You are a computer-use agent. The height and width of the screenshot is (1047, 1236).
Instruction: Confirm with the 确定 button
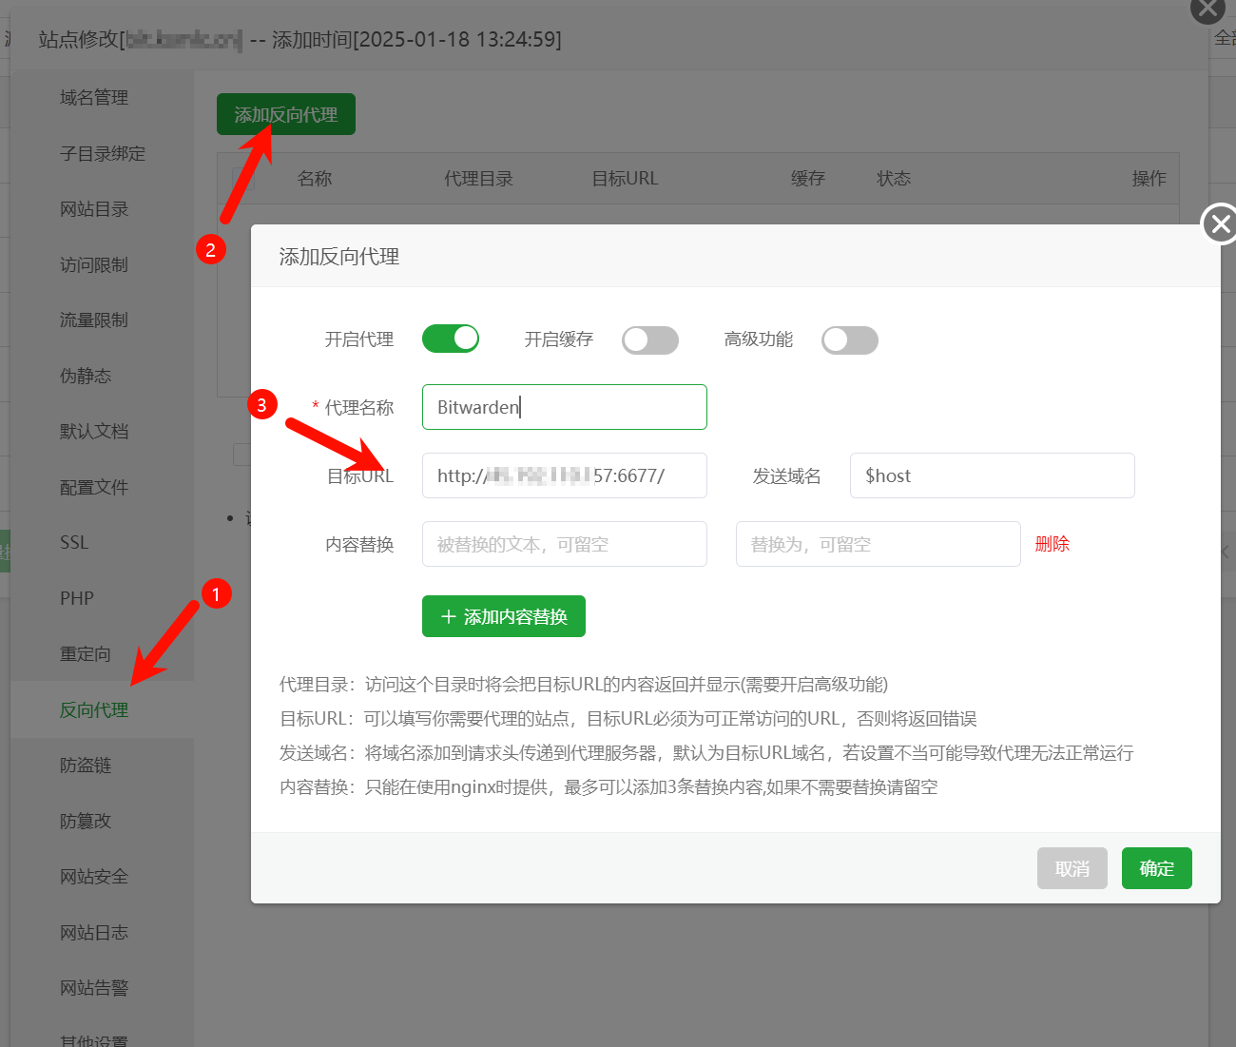click(x=1156, y=868)
